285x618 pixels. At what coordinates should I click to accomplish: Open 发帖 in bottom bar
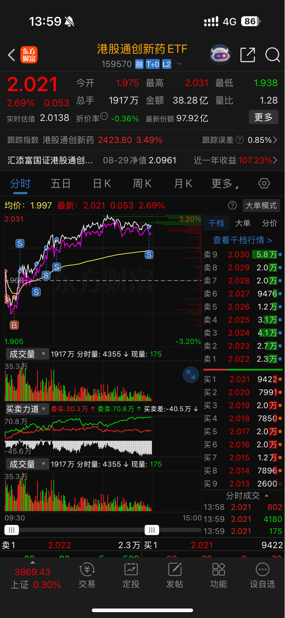pyautogui.click(x=175, y=576)
